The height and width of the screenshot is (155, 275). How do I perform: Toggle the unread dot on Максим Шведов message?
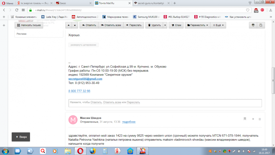click(253, 119)
